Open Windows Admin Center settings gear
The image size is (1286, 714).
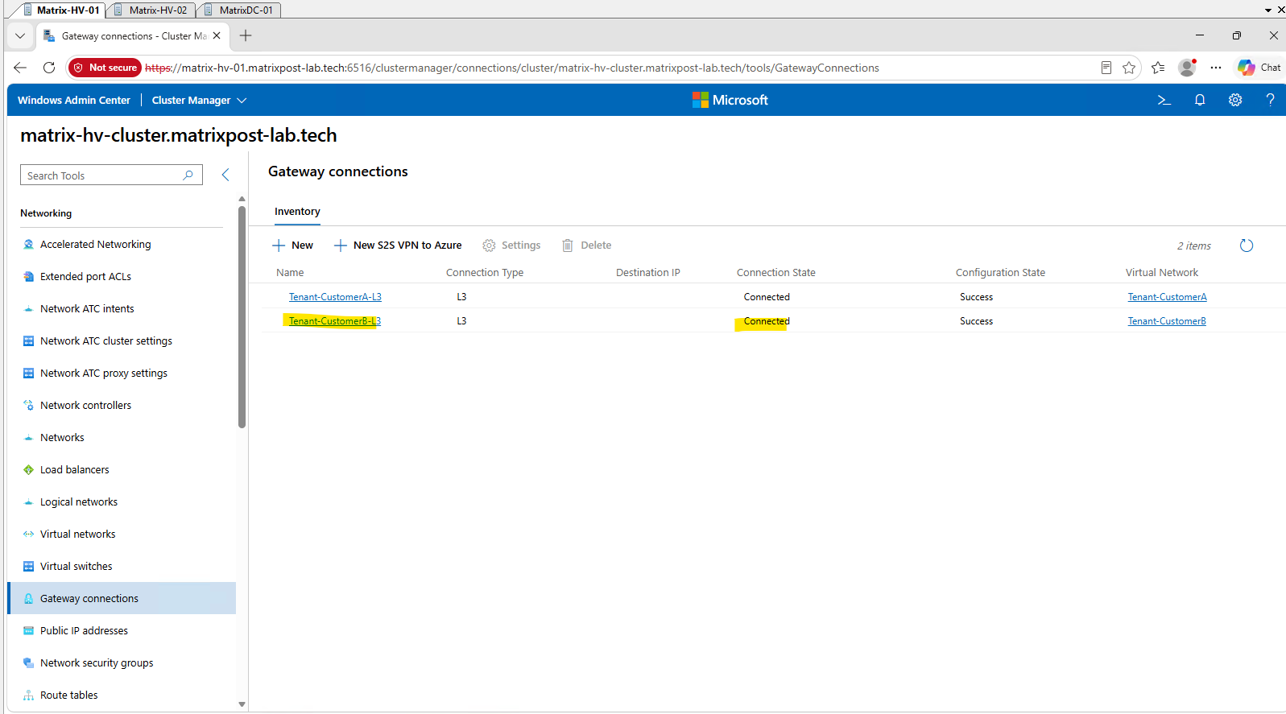[1235, 100]
